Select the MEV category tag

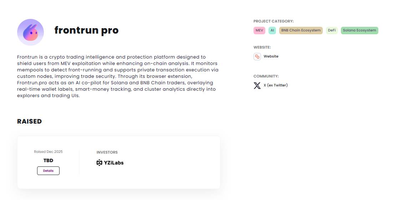click(x=259, y=30)
